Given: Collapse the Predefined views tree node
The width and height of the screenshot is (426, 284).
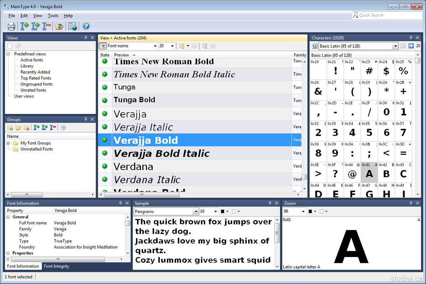Looking at the screenshot, I should tap(8, 54).
